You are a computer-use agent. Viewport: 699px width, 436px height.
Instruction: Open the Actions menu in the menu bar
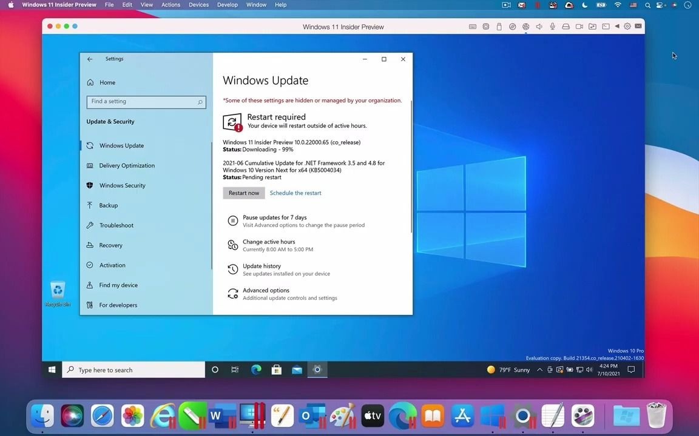click(x=171, y=4)
